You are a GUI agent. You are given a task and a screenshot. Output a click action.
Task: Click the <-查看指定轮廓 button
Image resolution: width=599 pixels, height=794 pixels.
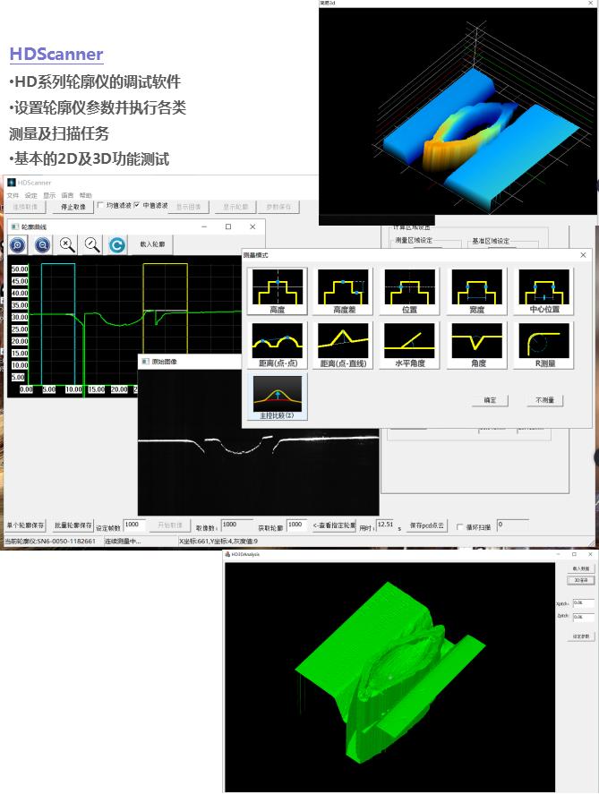coord(334,525)
